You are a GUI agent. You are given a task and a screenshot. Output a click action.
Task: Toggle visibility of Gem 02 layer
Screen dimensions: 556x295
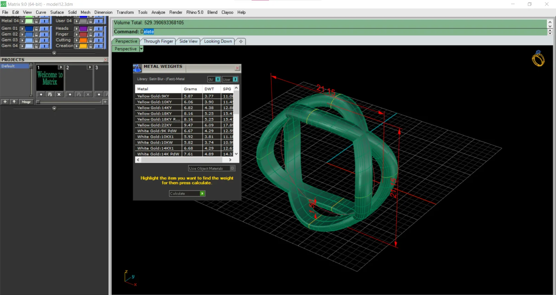coord(44,35)
